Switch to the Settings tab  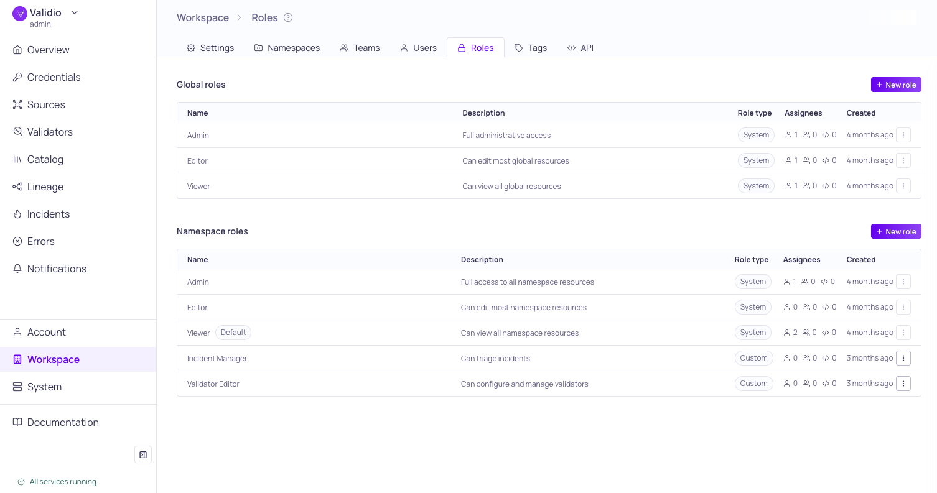[x=210, y=48]
